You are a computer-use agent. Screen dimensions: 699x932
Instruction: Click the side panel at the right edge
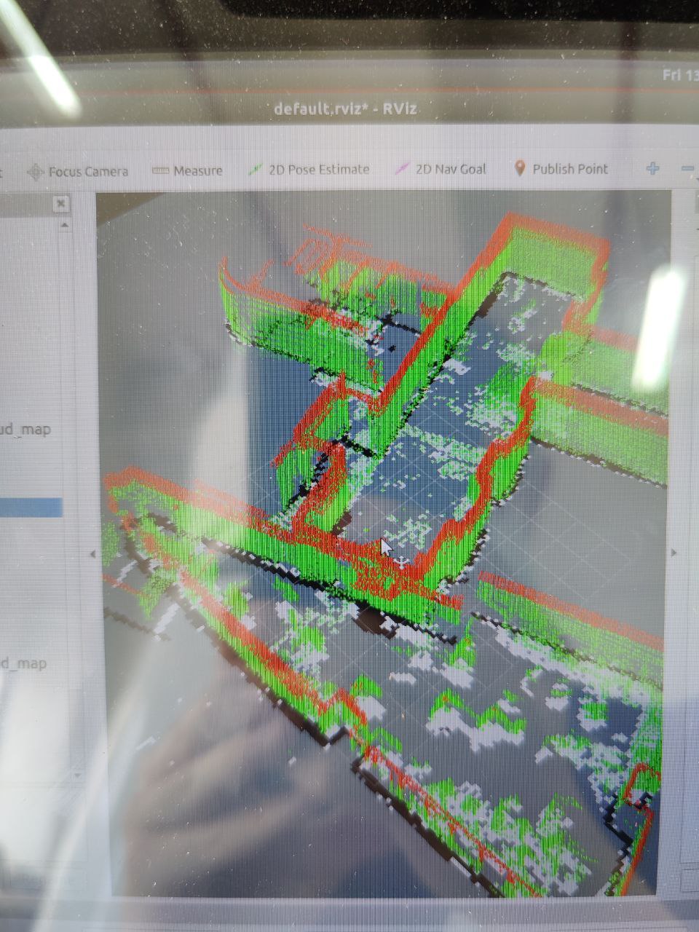point(687,437)
